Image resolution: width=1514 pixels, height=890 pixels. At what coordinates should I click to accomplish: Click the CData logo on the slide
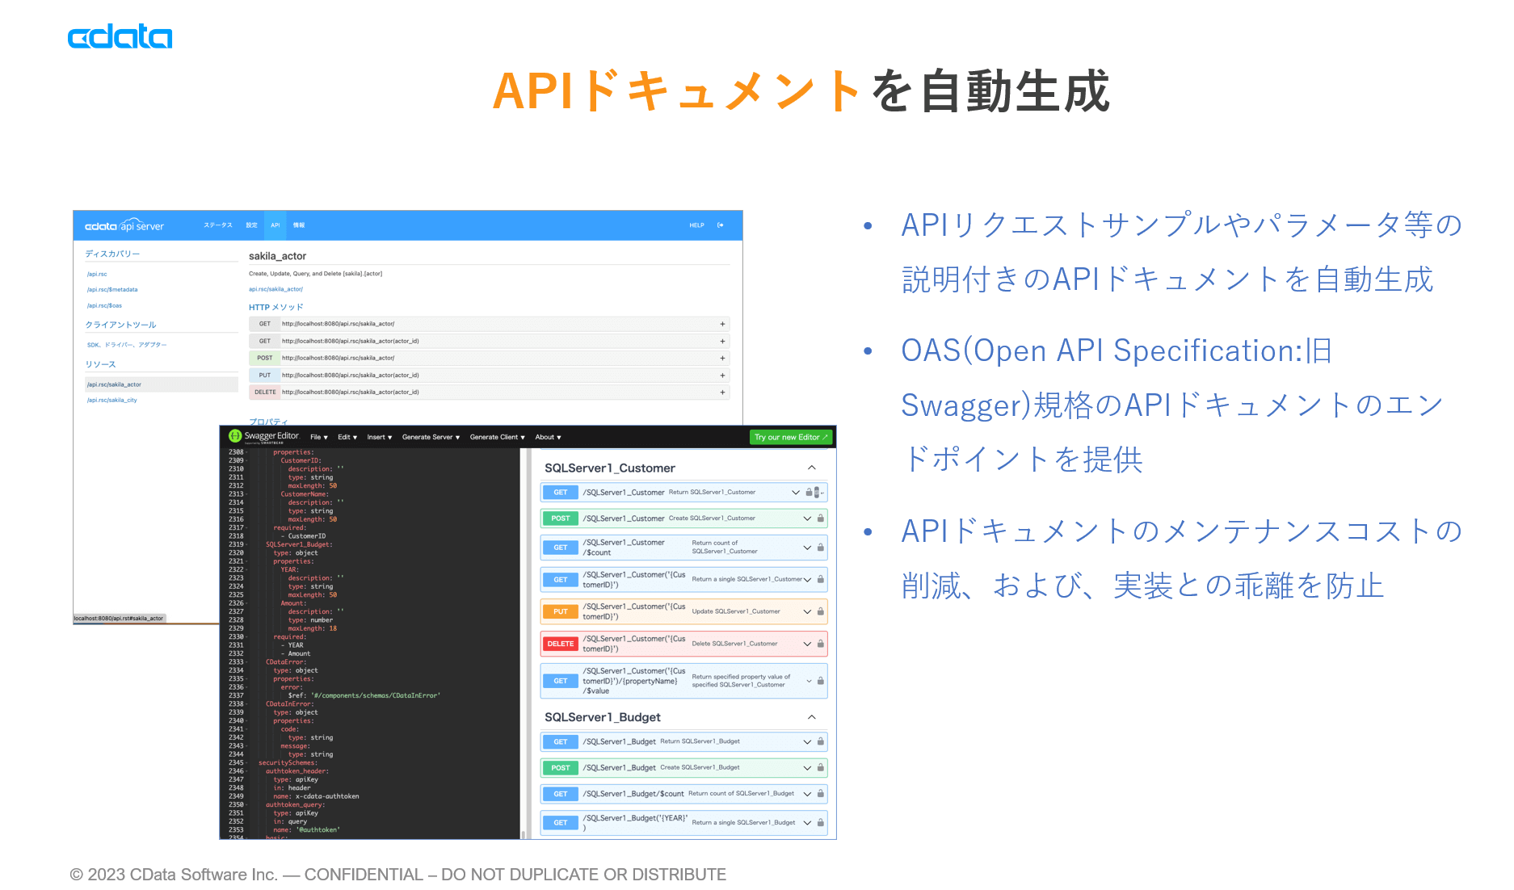click(x=120, y=36)
